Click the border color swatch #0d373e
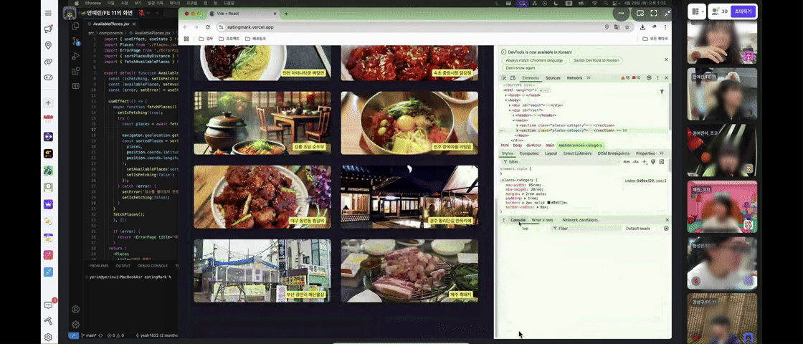The height and width of the screenshot is (344, 803). pos(548,203)
